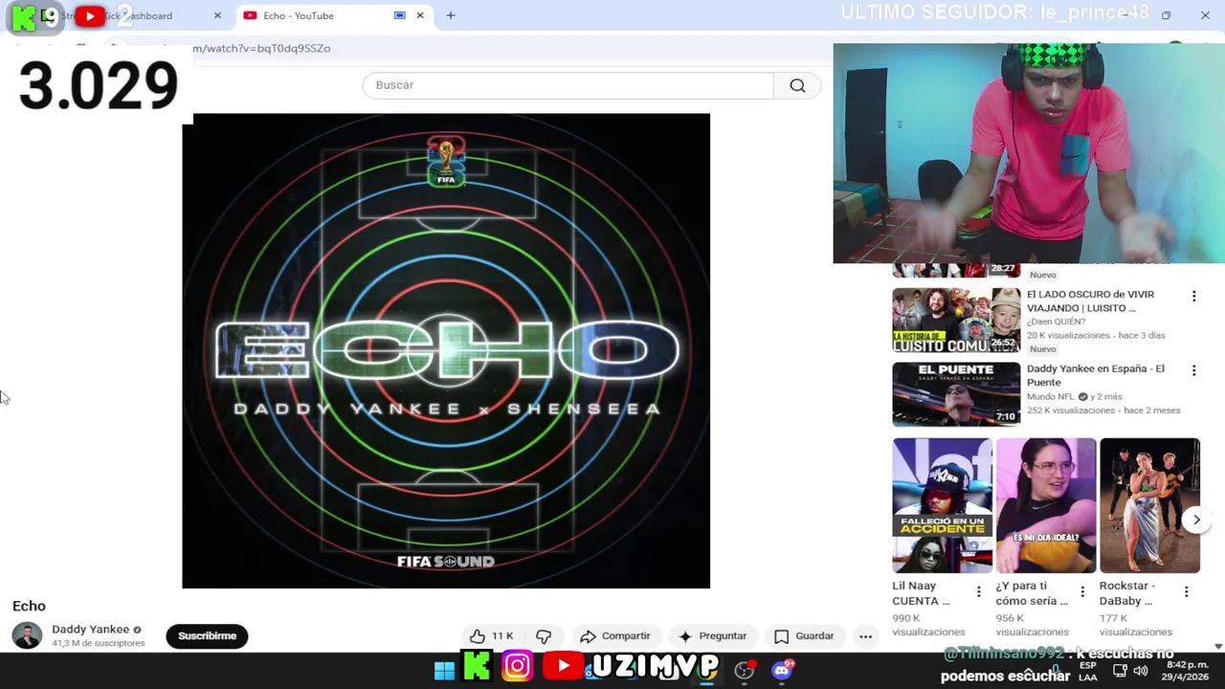Open the OBS Studio taskbar icon
Image resolution: width=1225 pixels, height=689 pixels.
(x=745, y=670)
